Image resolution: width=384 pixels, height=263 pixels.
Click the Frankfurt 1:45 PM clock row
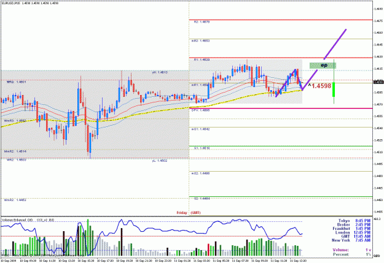pyautogui.click(x=351, y=229)
